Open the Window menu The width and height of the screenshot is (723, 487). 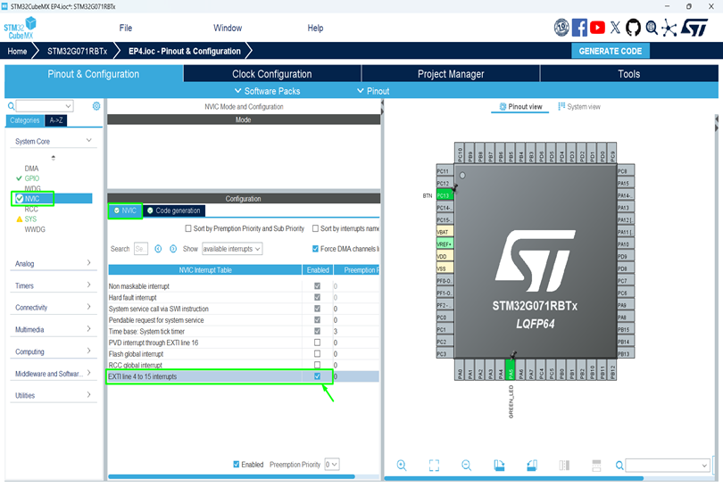[x=228, y=29]
